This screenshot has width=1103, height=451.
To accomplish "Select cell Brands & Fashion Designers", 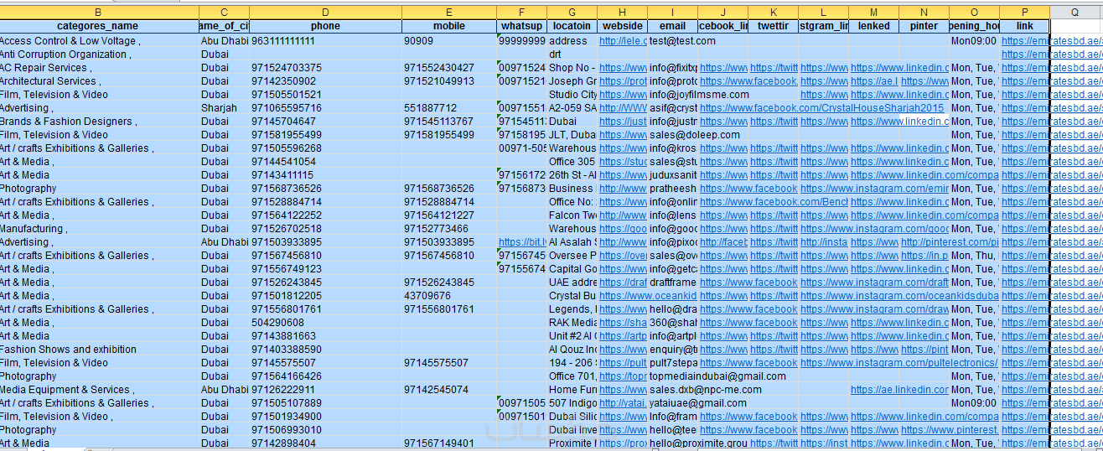I will pos(99,122).
